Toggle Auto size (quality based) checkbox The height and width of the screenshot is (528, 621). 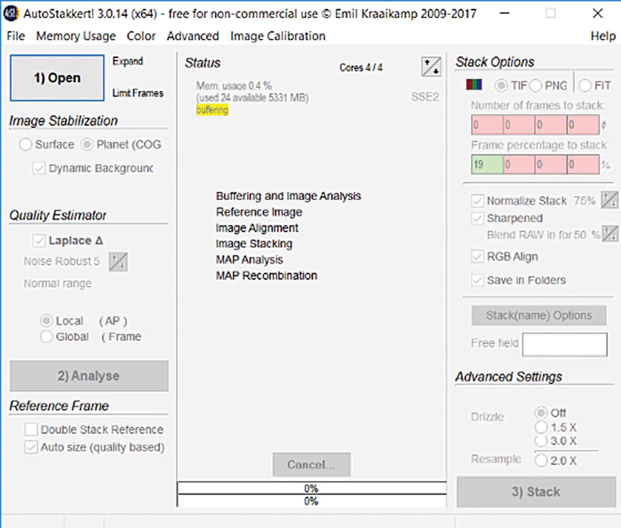(x=31, y=447)
